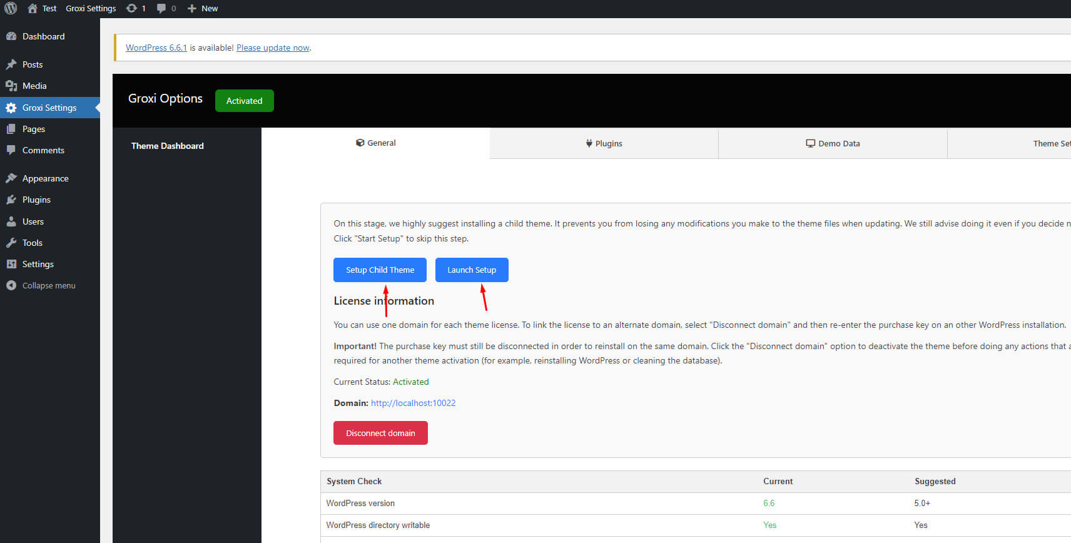Switch to the General tab

pyautogui.click(x=375, y=143)
